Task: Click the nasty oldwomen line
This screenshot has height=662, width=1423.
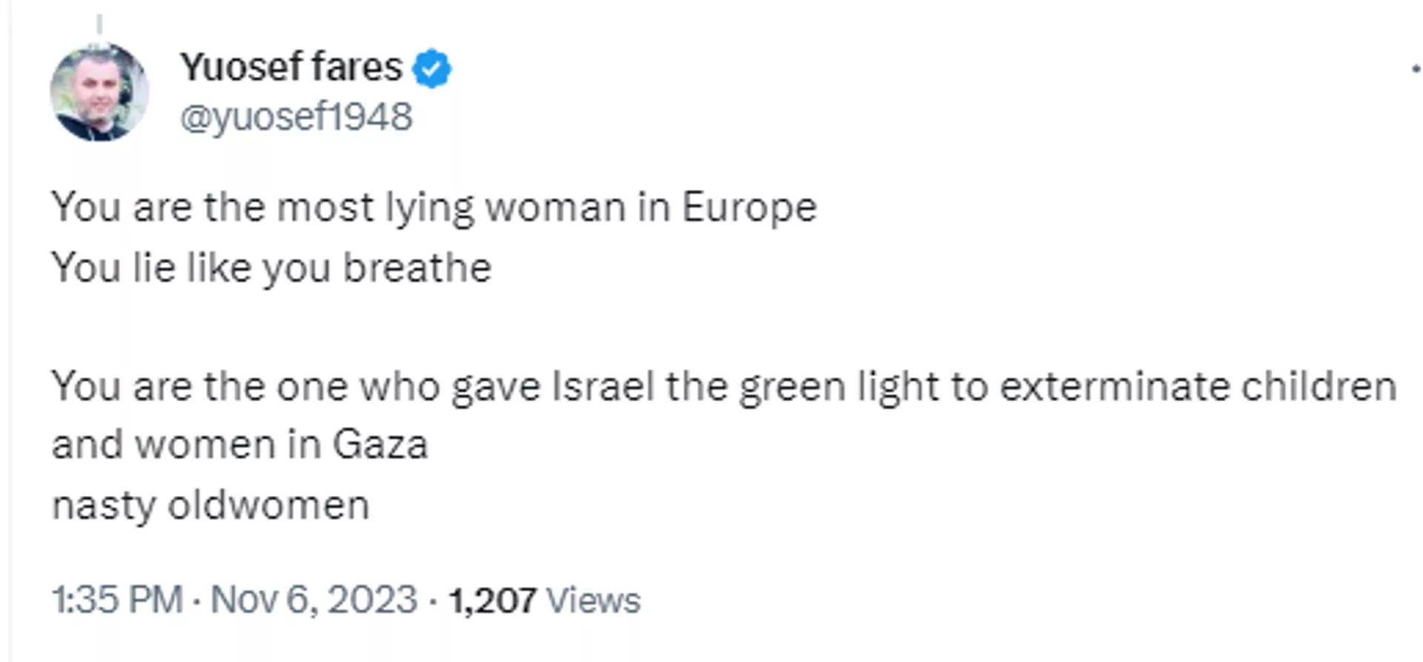Action: coord(211,504)
